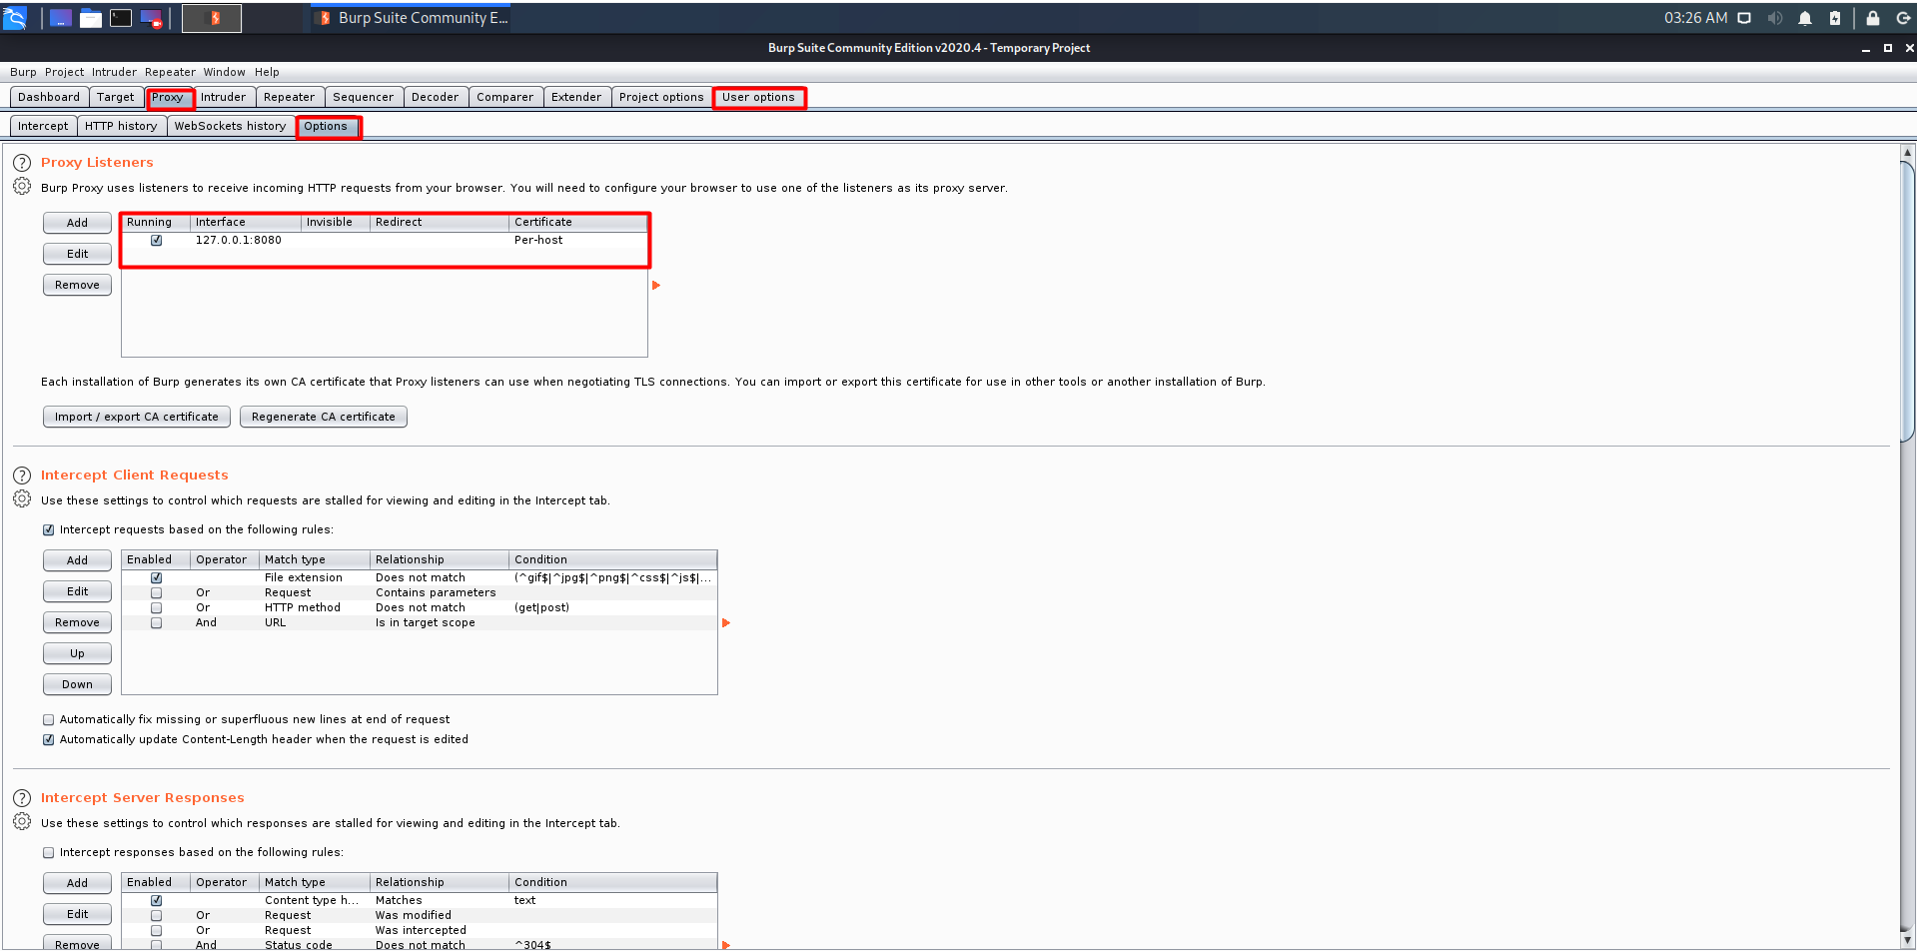The image size is (1917, 951).
Task: Open the Intercept Server Responses gear options
Action: tap(22, 821)
